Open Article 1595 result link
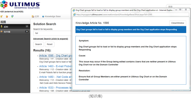This screenshot has width=191, height=100. [55, 56]
